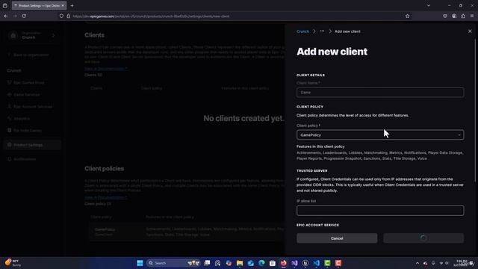Expand the Crunch organization switcher arrow
The image size is (478, 269).
click(53, 35)
